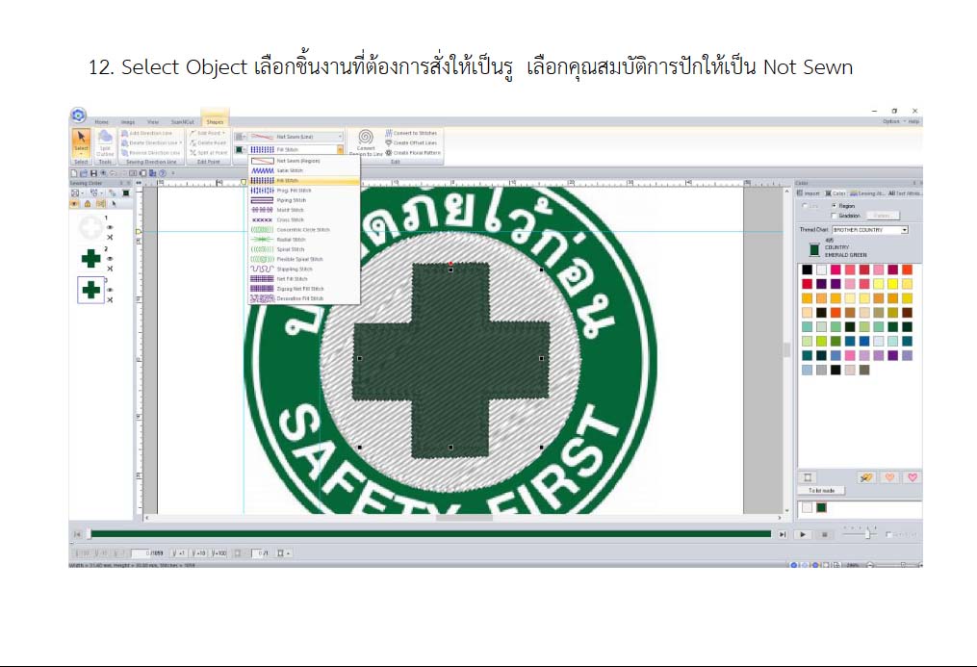
Task: Choose Cross Stitch from list
Action: click(x=304, y=219)
